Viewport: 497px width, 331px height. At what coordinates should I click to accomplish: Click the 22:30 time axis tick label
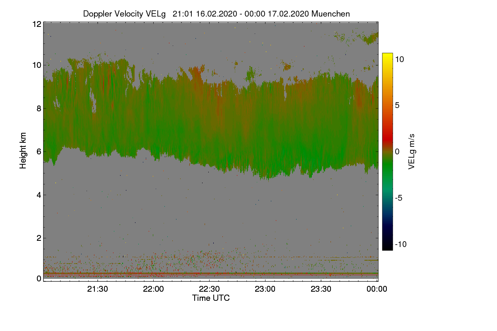point(209,289)
